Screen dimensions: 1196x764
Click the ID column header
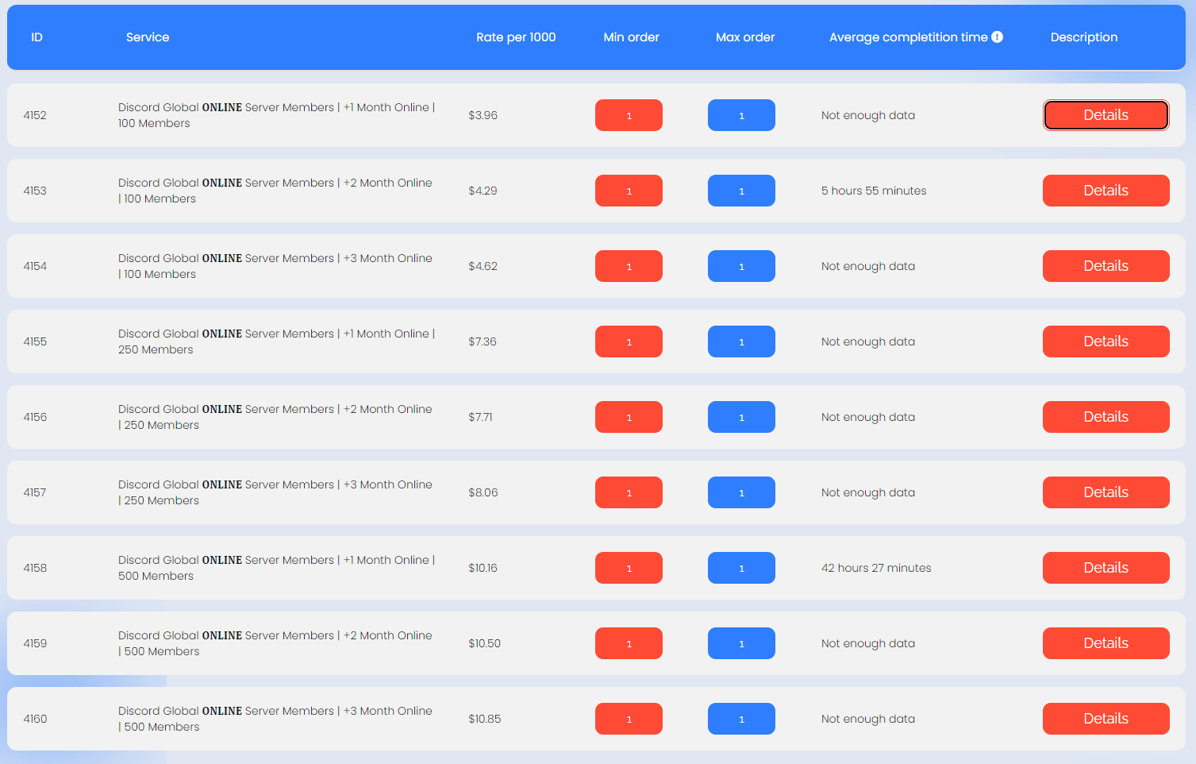coord(37,37)
